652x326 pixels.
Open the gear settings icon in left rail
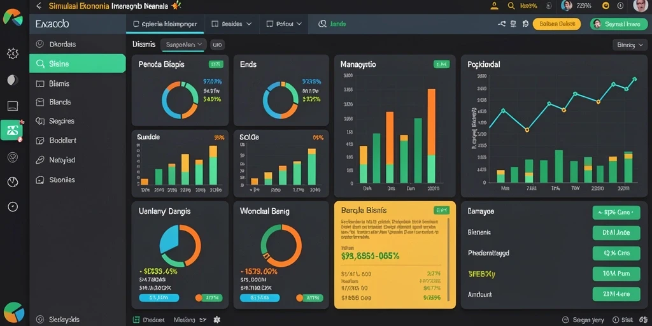click(13, 53)
